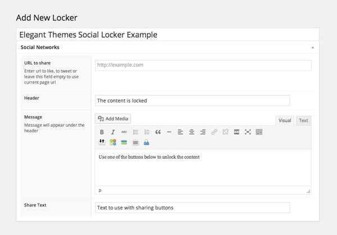Focus the Header text field
This screenshot has height=235, width=337.
tap(193, 100)
